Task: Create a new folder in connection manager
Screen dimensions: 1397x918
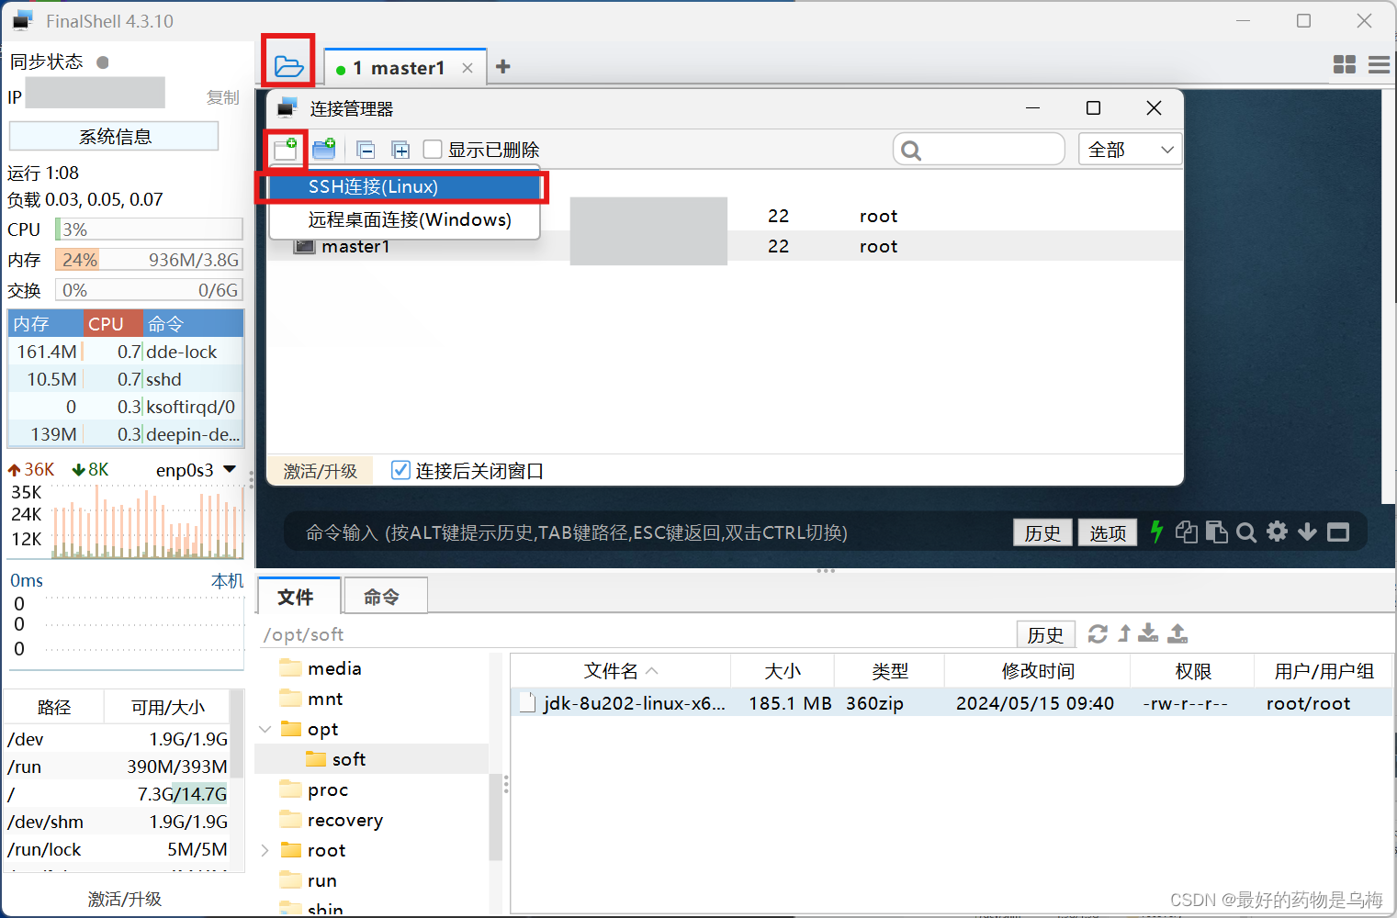Action: pyautogui.click(x=323, y=149)
